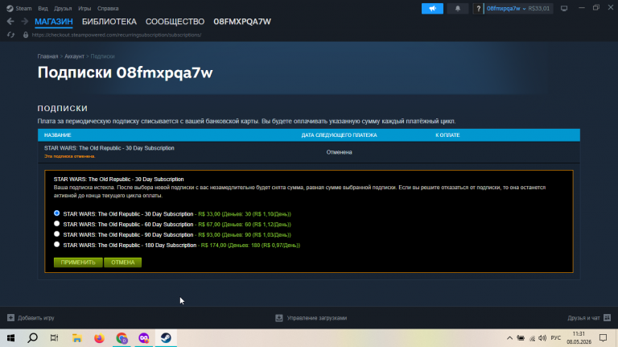This screenshot has height=347, width=618.
Task: Click the ОТМЕНА button
Action: point(122,262)
